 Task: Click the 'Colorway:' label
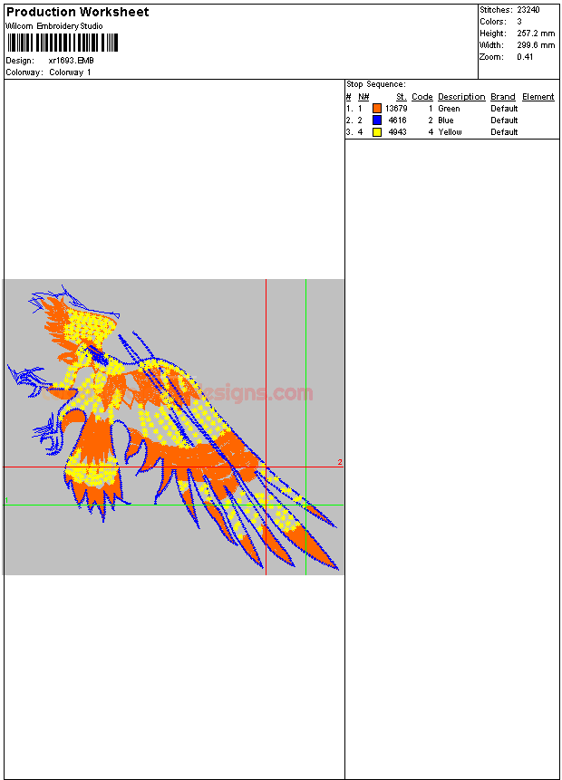[24, 72]
